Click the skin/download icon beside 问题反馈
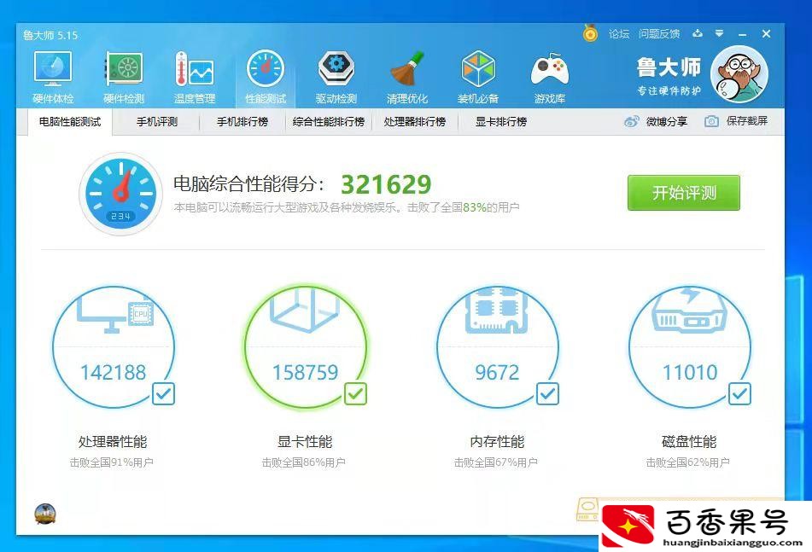812x552 pixels. 698,33
